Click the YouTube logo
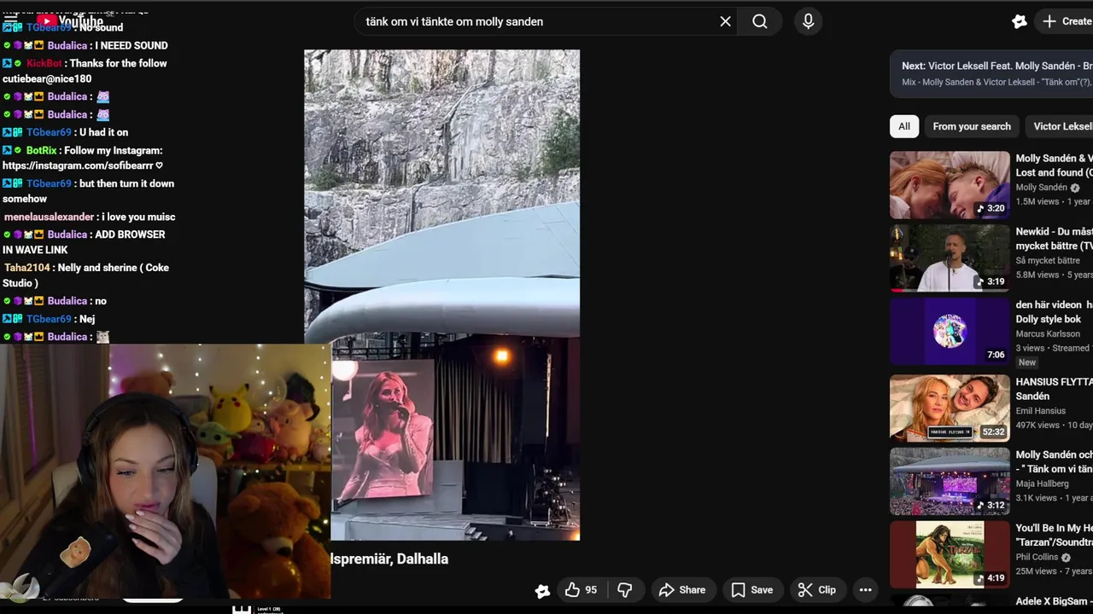 [x=70, y=21]
